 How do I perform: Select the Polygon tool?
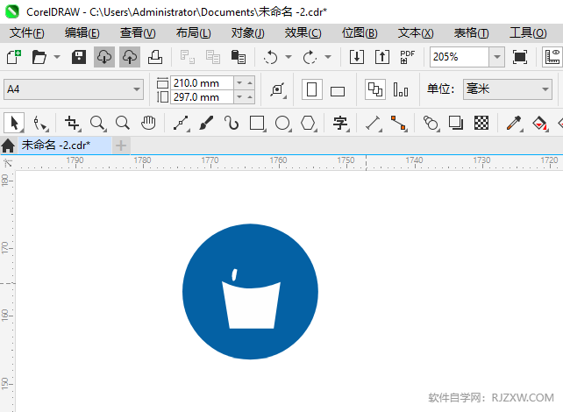pos(309,123)
